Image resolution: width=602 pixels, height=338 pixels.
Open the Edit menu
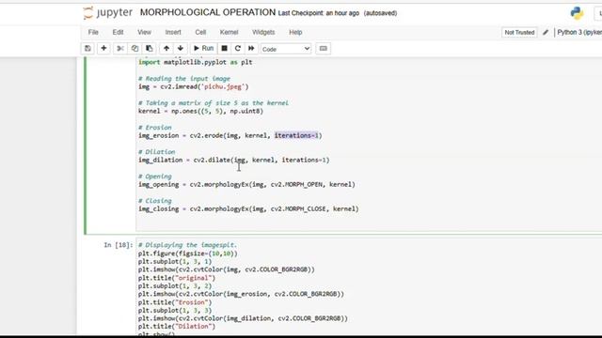click(118, 32)
